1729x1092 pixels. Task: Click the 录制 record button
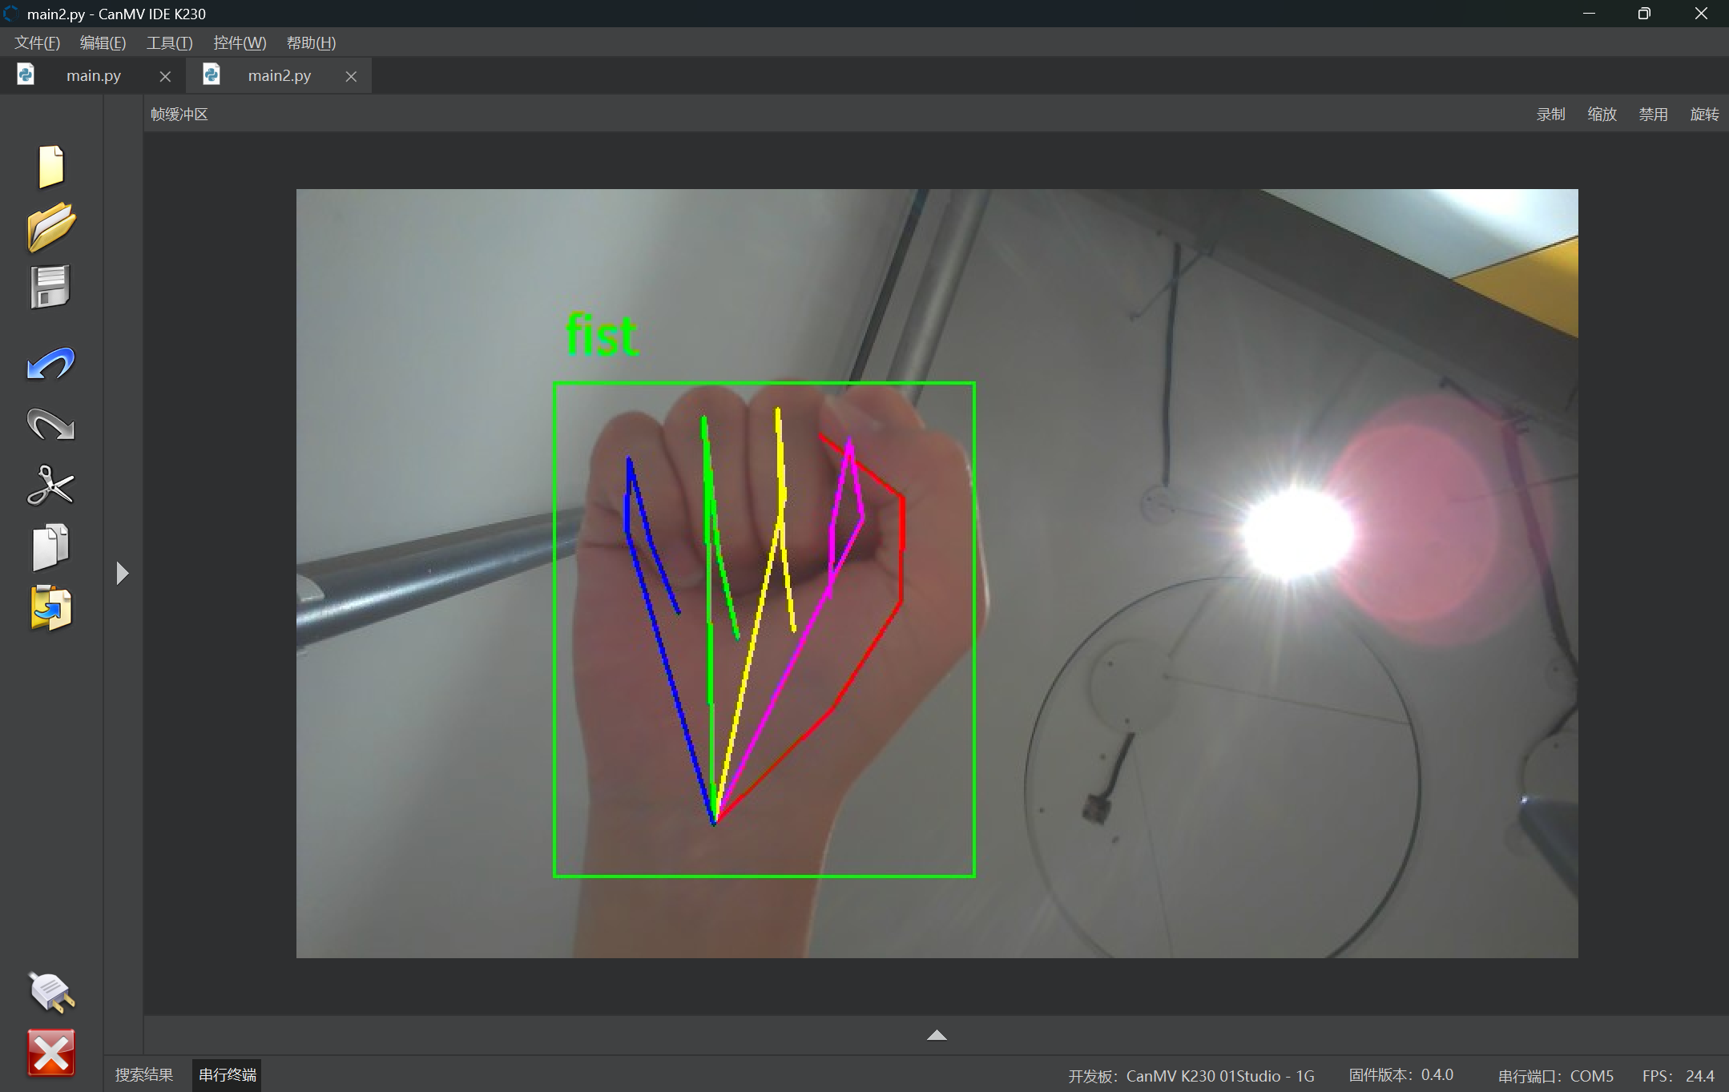pyautogui.click(x=1550, y=114)
